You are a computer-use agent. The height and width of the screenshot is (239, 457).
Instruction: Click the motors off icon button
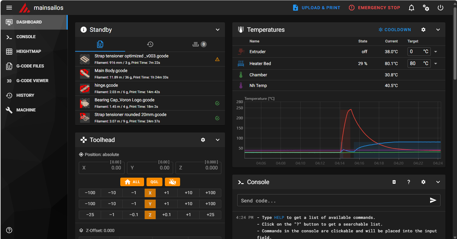click(x=172, y=182)
